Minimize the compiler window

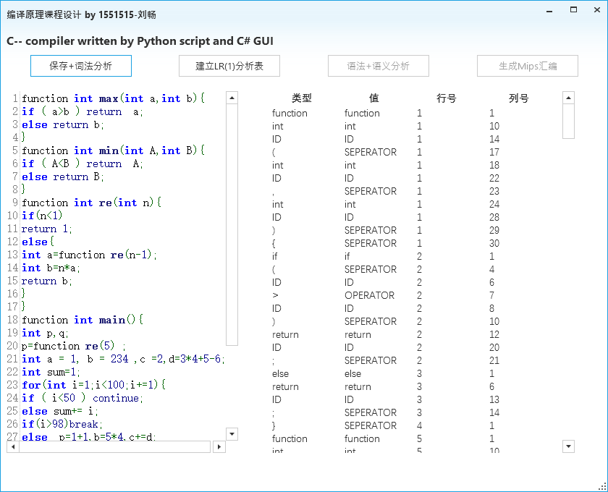tap(548, 10)
